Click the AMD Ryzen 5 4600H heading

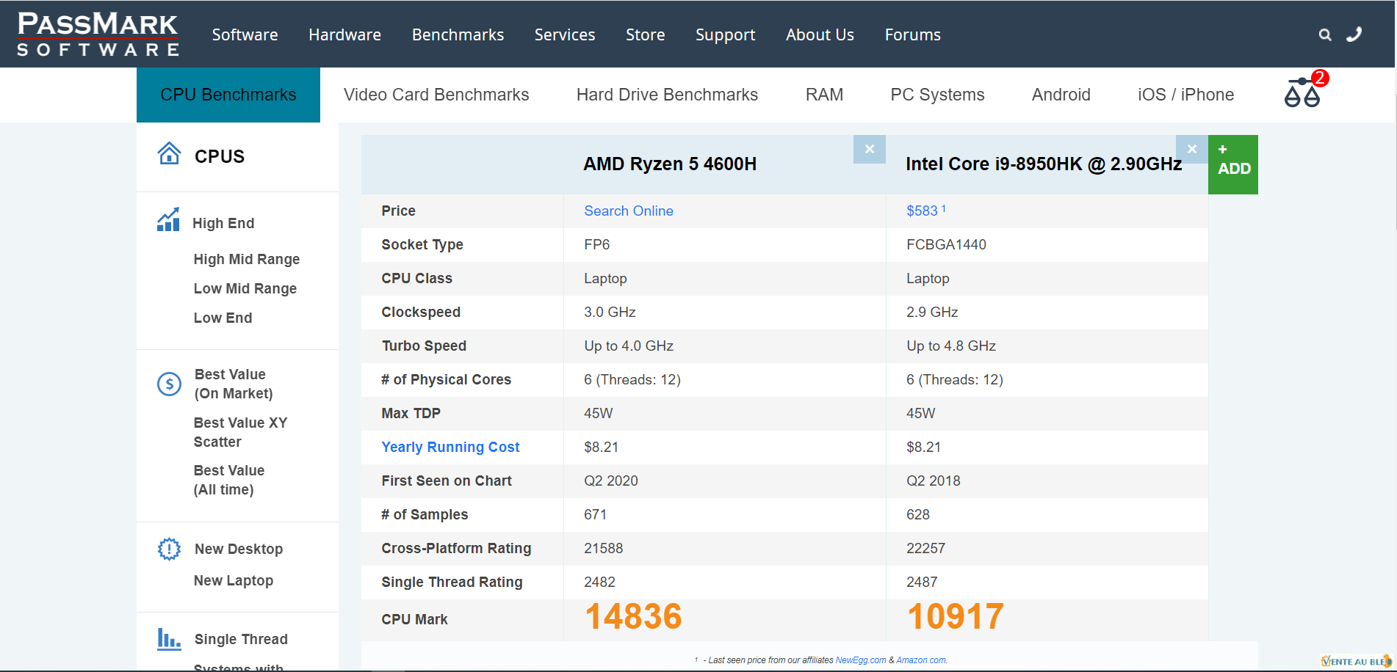(x=670, y=164)
